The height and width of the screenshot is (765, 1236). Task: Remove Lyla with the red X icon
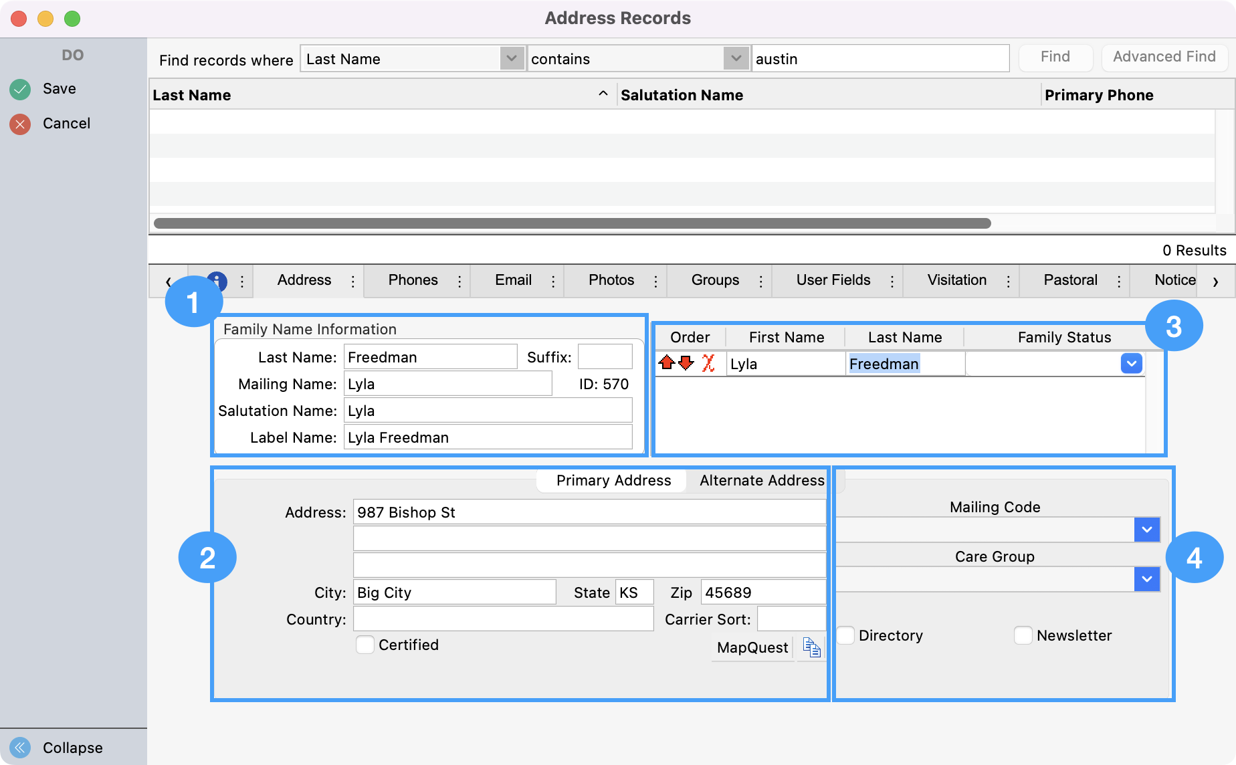point(708,363)
